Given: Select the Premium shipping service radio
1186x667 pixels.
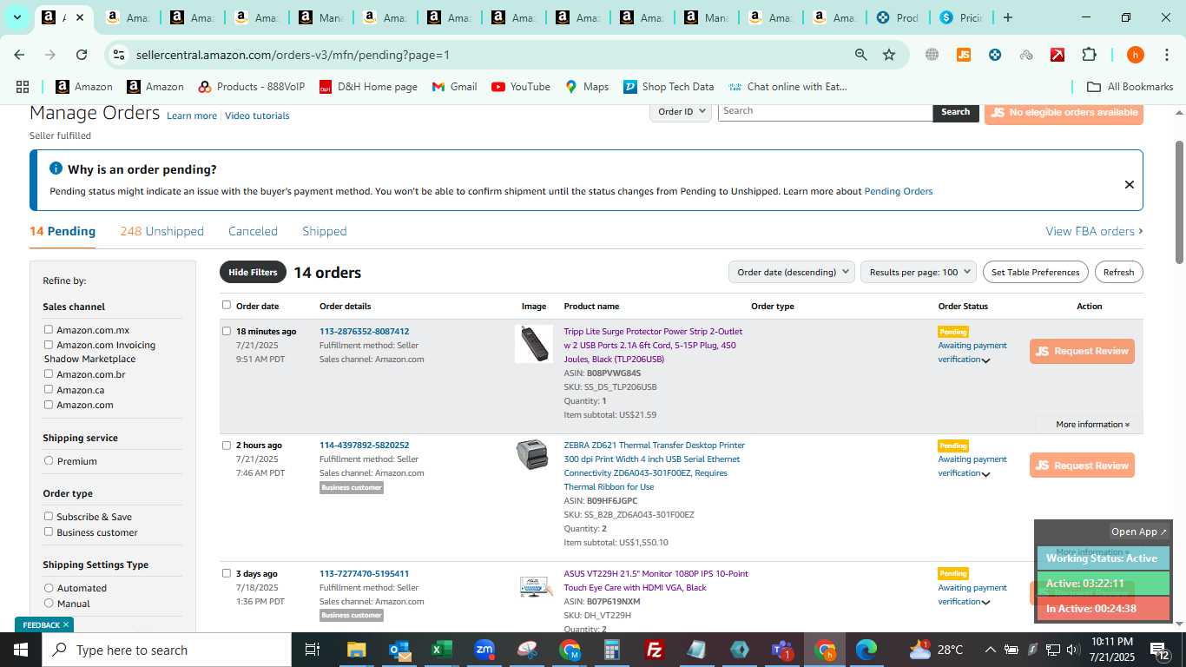Looking at the screenshot, I should coord(49,460).
